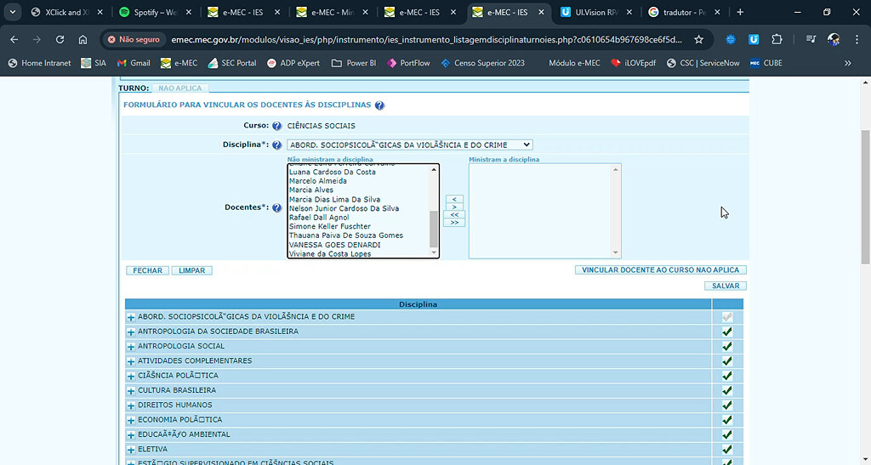Click the browser back arrow
This screenshot has height=465, width=871.
click(14, 39)
